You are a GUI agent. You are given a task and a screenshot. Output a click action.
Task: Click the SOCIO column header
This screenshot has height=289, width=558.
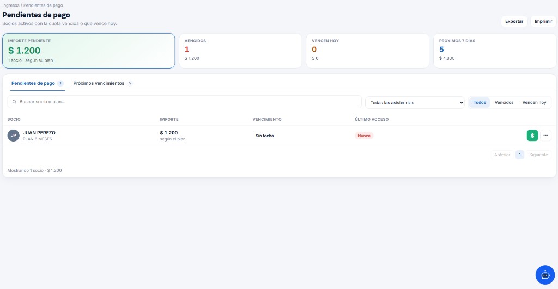tap(14, 119)
